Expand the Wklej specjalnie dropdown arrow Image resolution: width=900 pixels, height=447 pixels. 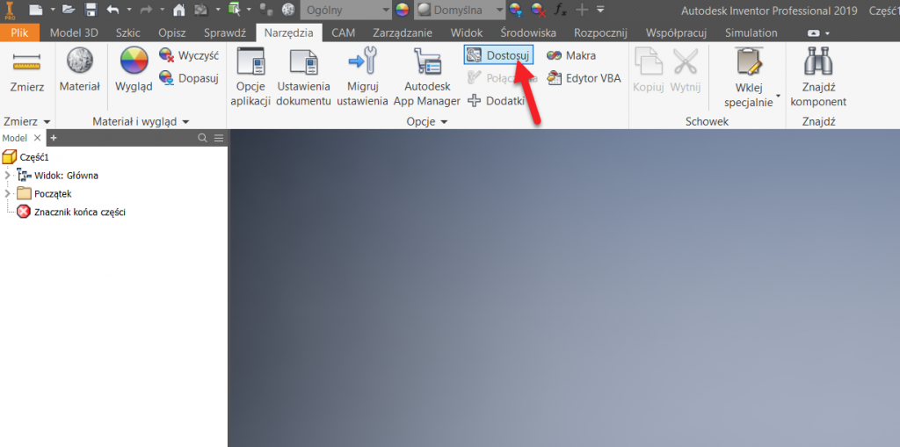(x=778, y=95)
